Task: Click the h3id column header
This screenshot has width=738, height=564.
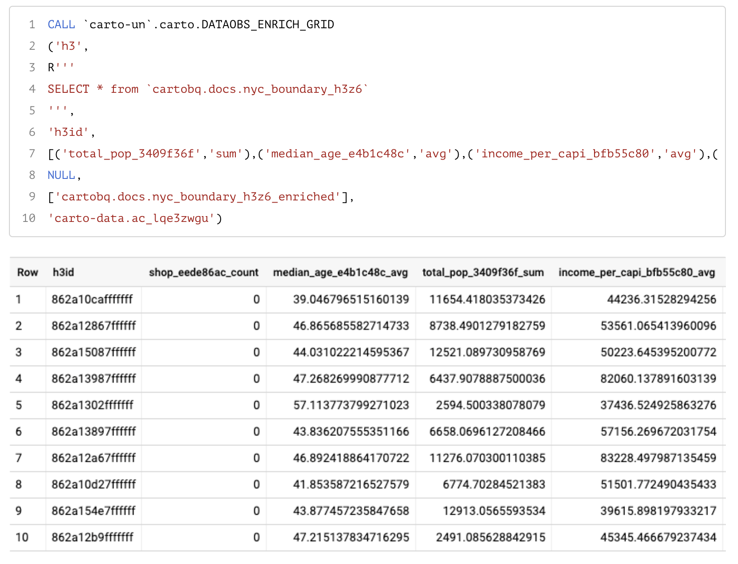Action: (x=63, y=272)
